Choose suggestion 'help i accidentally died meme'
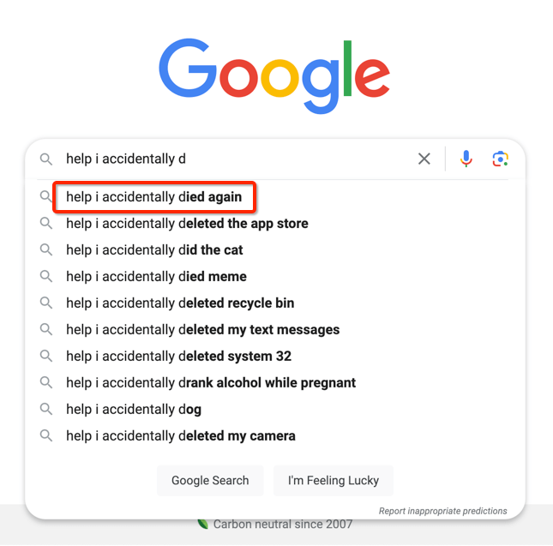 tap(156, 277)
